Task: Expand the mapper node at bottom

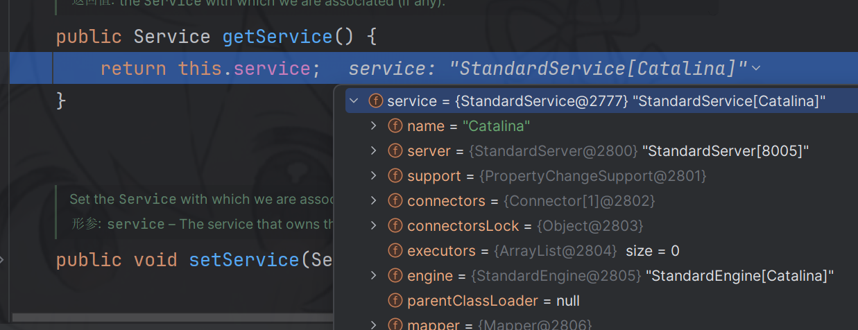Action: point(374,324)
